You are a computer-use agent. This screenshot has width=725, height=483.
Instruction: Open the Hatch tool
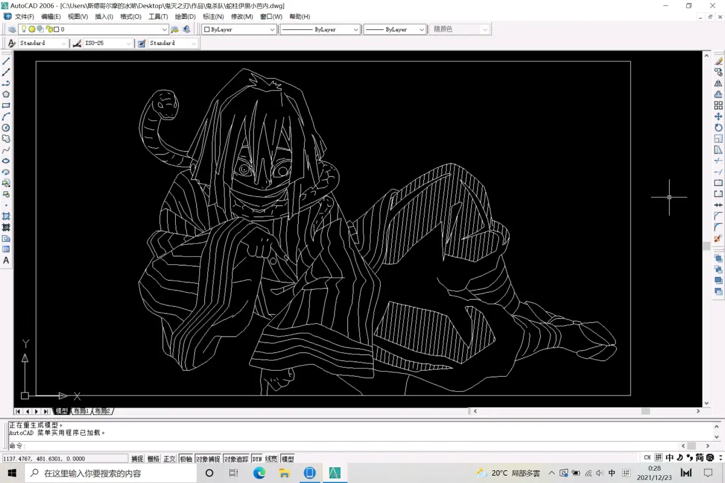click(6, 216)
